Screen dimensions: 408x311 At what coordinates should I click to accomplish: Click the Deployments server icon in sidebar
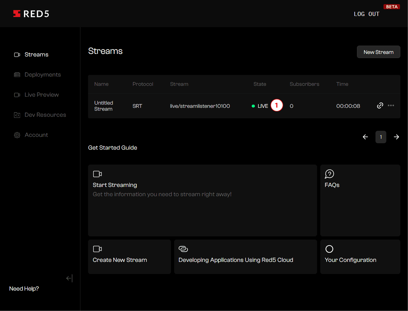[17, 75]
